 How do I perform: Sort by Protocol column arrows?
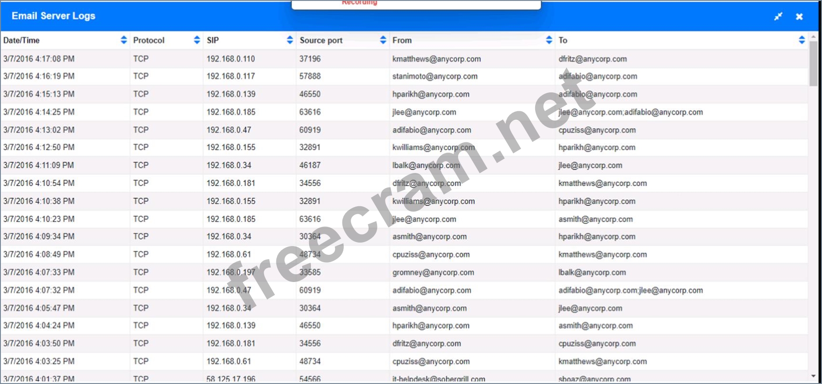(197, 40)
